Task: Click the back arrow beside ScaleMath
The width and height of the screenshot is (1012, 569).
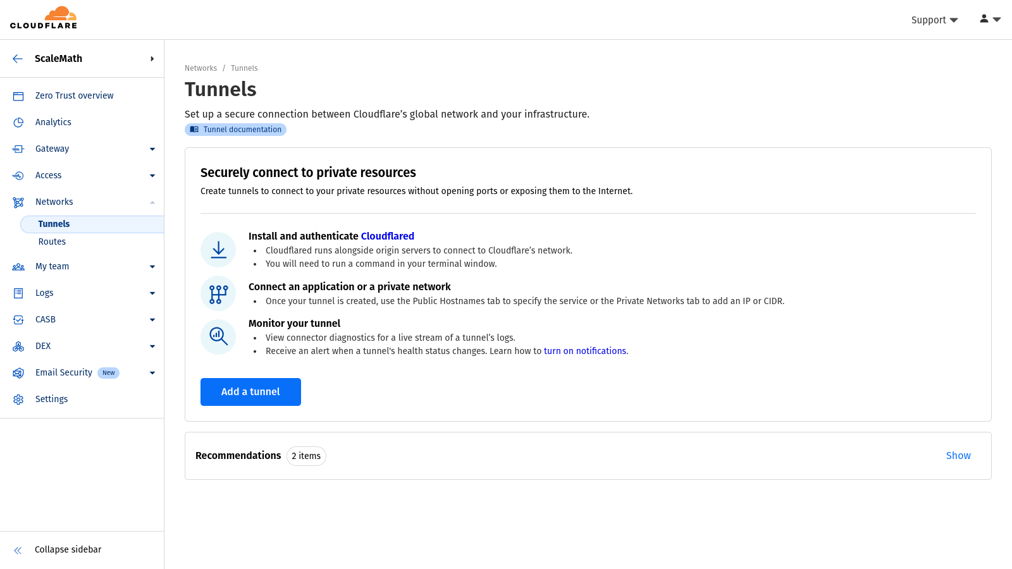Action: (x=18, y=59)
